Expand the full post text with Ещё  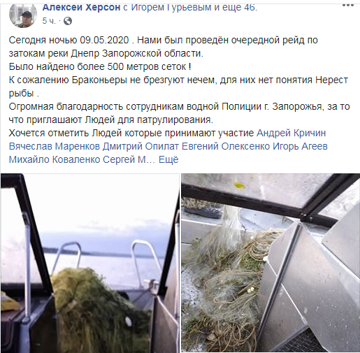(x=168, y=160)
